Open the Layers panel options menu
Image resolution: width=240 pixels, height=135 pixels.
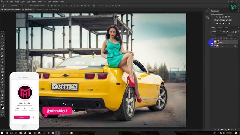point(238,28)
